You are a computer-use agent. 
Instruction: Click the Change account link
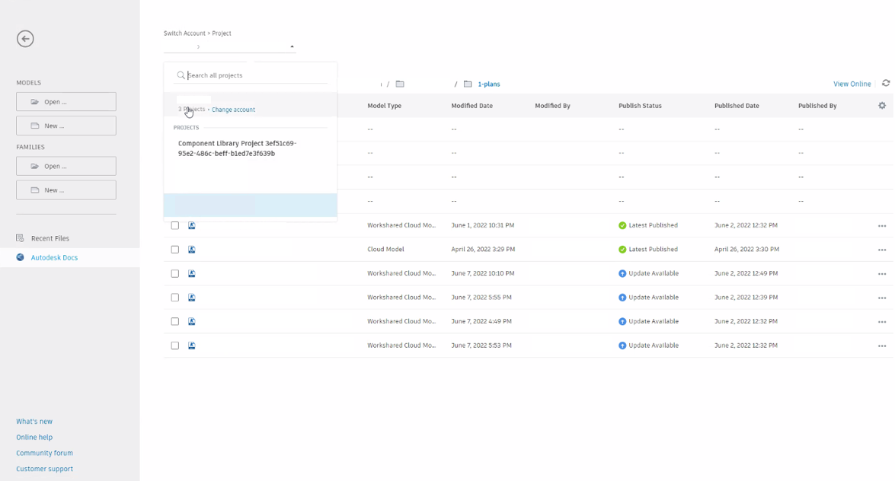point(233,110)
